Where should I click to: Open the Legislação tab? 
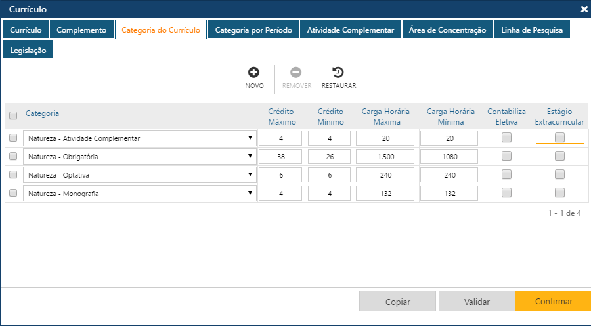[x=28, y=51]
